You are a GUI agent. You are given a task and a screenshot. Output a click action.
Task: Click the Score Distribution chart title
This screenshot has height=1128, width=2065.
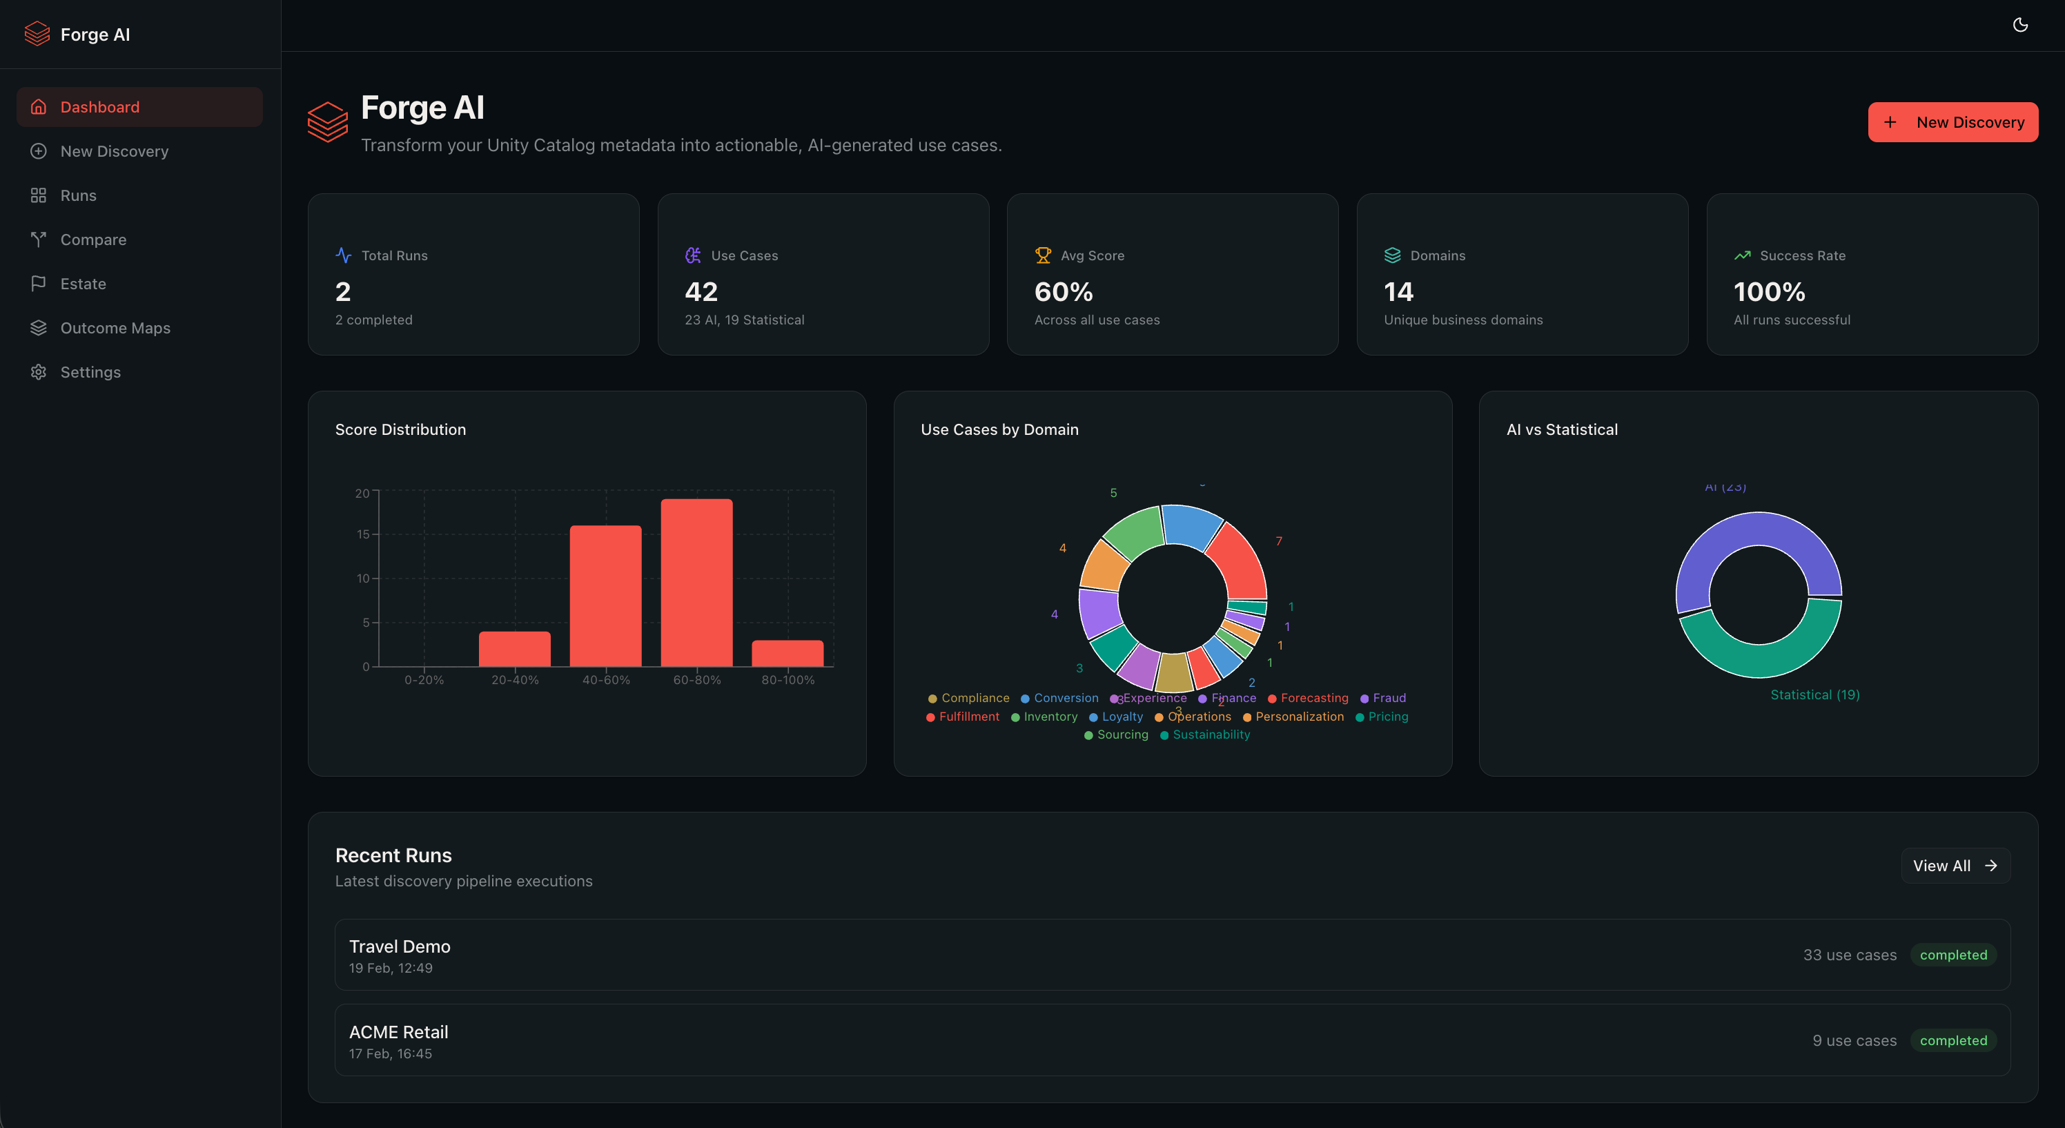pos(400,429)
